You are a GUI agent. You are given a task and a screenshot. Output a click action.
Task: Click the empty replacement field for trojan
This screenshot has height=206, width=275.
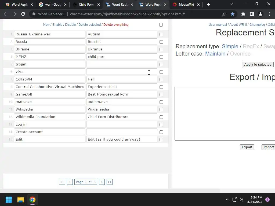coord(122,64)
